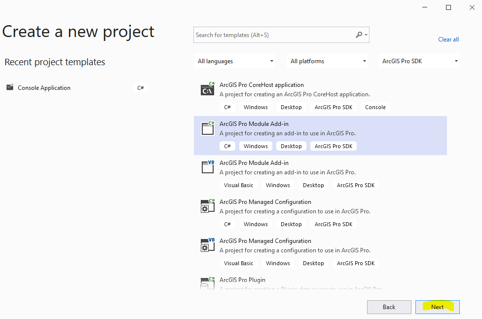The image size is (482, 319).
Task: Click Desktop tag on Visual Basic Managed Configuration
Action: [313, 263]
